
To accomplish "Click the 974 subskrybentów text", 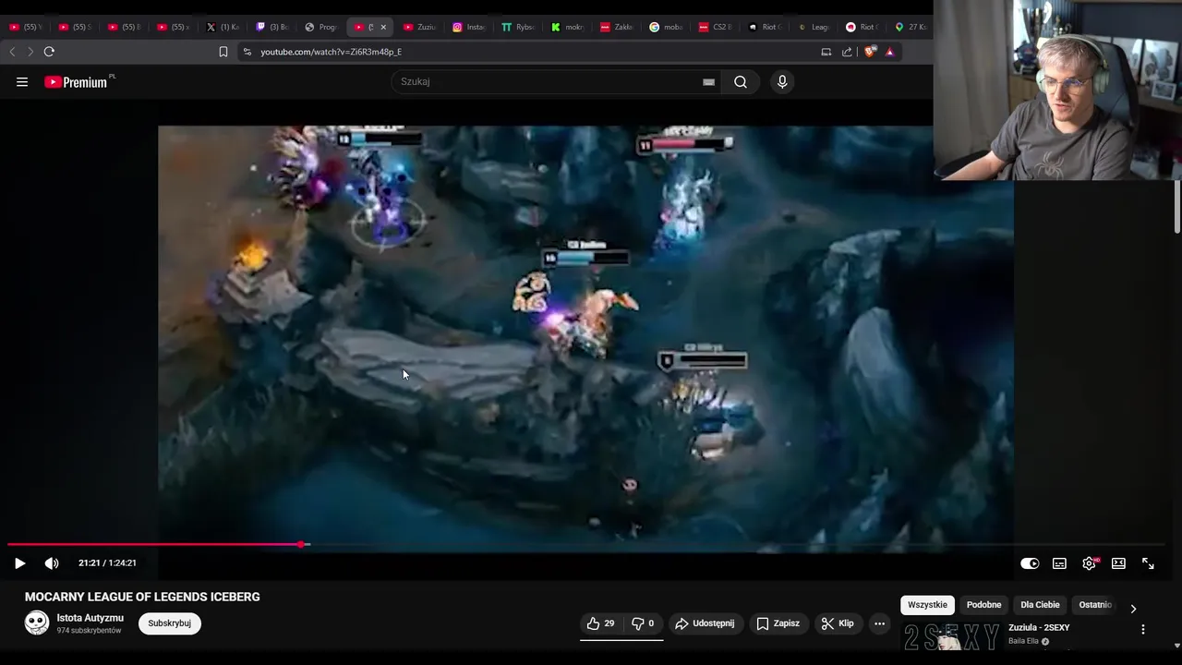I will tap(89, 631).
